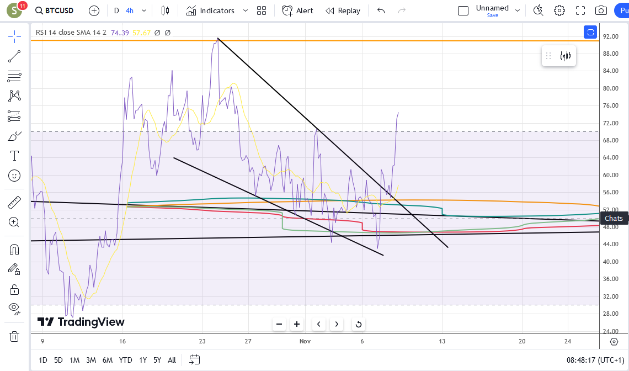
Task: Toggle magnet mode for drawings
Action: point(14,250)
